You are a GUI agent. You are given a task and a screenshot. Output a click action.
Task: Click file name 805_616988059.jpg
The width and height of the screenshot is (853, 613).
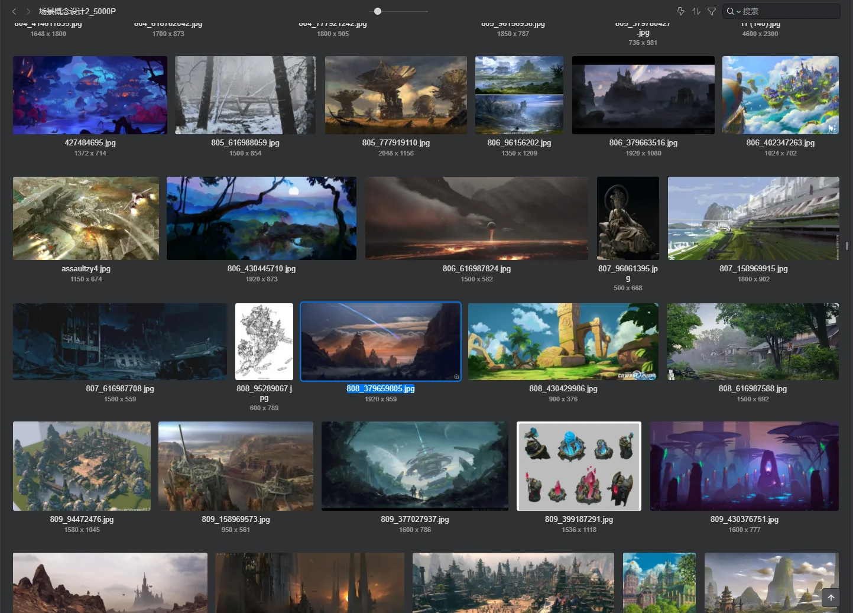pos(245,142)
